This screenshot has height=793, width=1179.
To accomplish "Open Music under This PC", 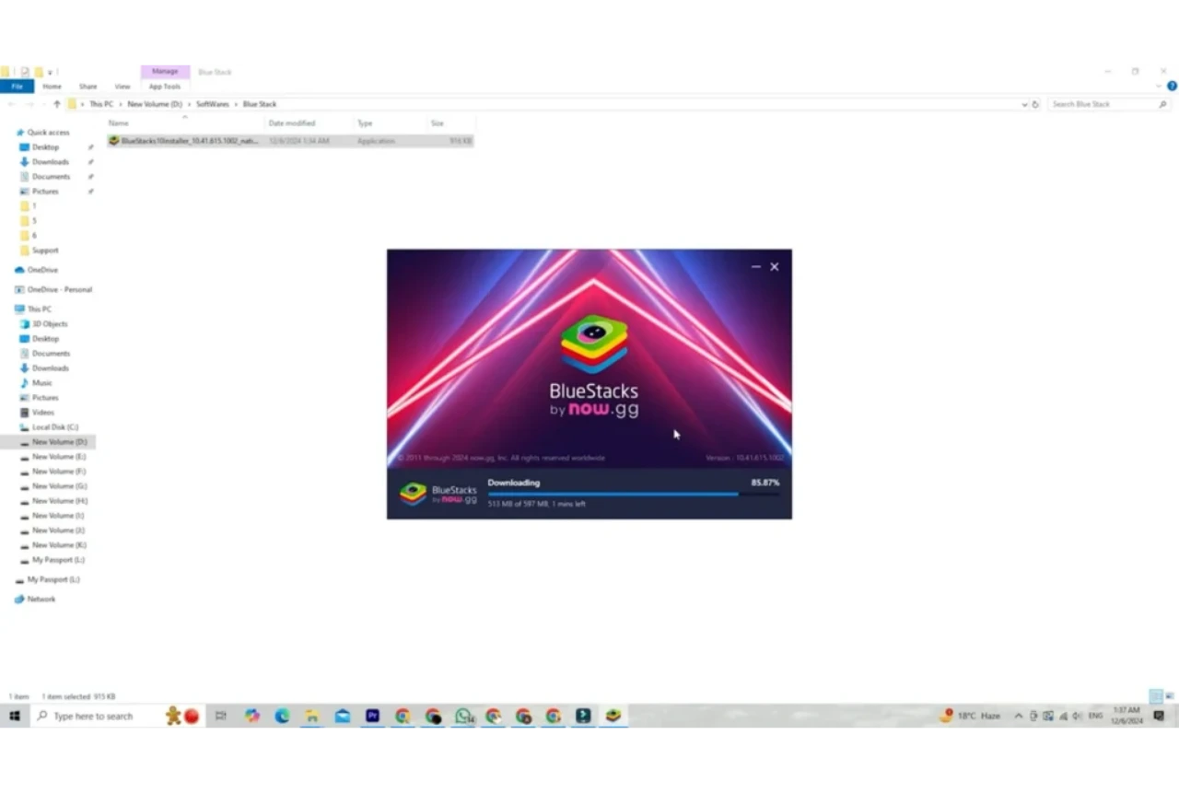I will pos(42,383).
